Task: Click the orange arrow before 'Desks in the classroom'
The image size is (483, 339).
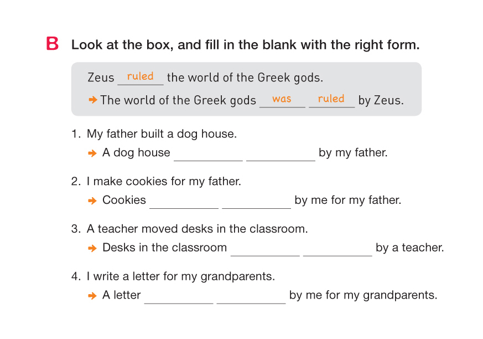Action: pyautogui.click(x=93, y=248)
